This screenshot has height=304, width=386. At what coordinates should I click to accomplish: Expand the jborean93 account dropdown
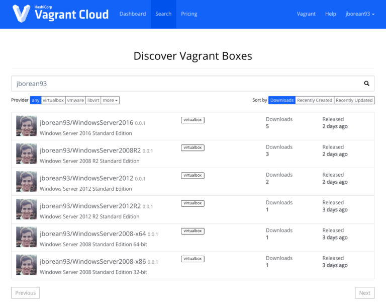(360, 14)
